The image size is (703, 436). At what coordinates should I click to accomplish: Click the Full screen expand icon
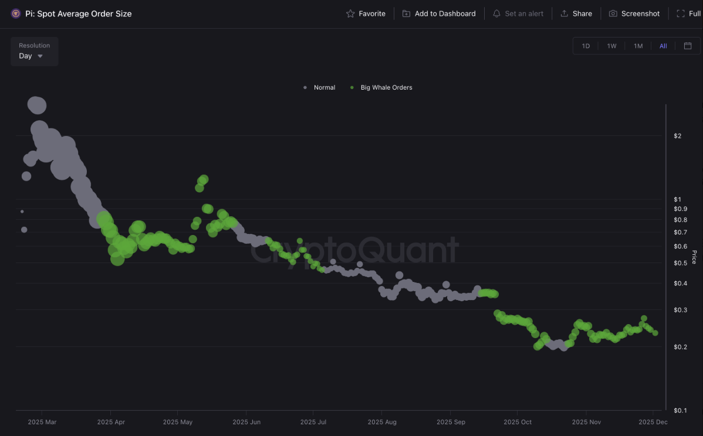(x=680, y=13)
